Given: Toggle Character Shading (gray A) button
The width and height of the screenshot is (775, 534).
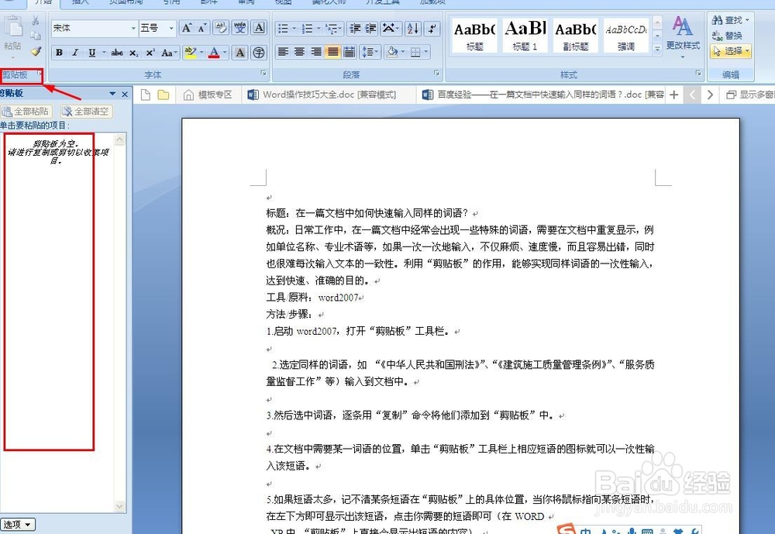Looking at the screenshot, I should (239, 53).
